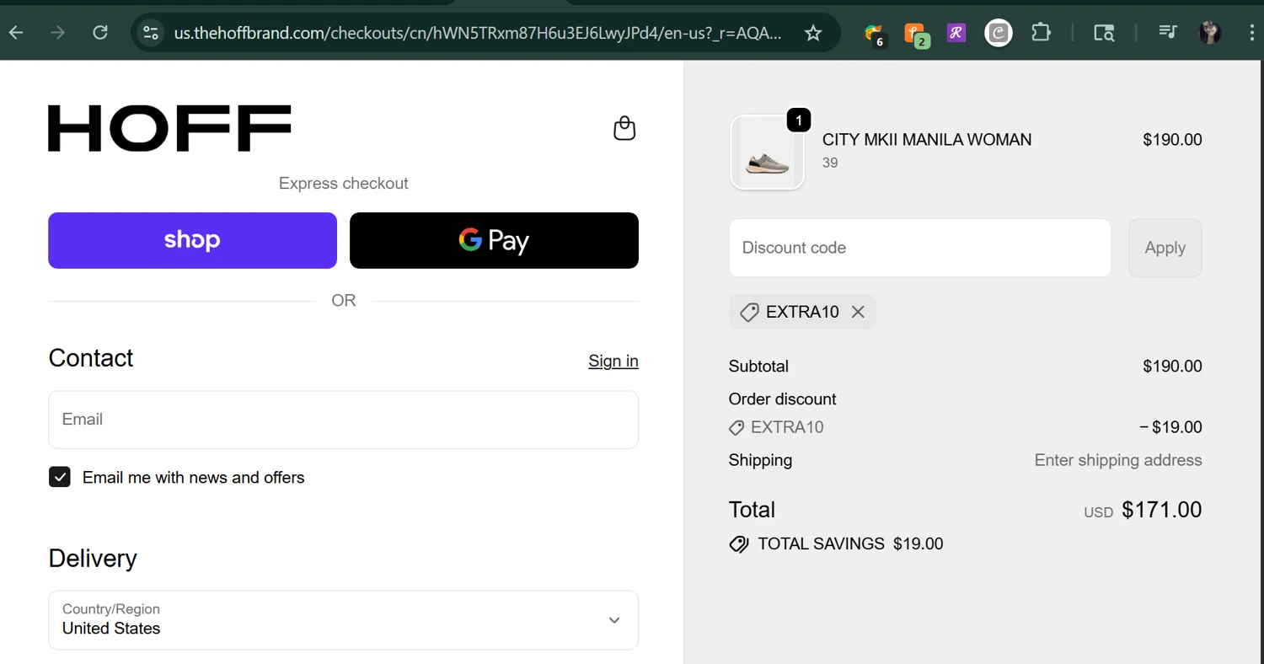
Task: Open the browser profile avatar
Action: click(1210, 33)
